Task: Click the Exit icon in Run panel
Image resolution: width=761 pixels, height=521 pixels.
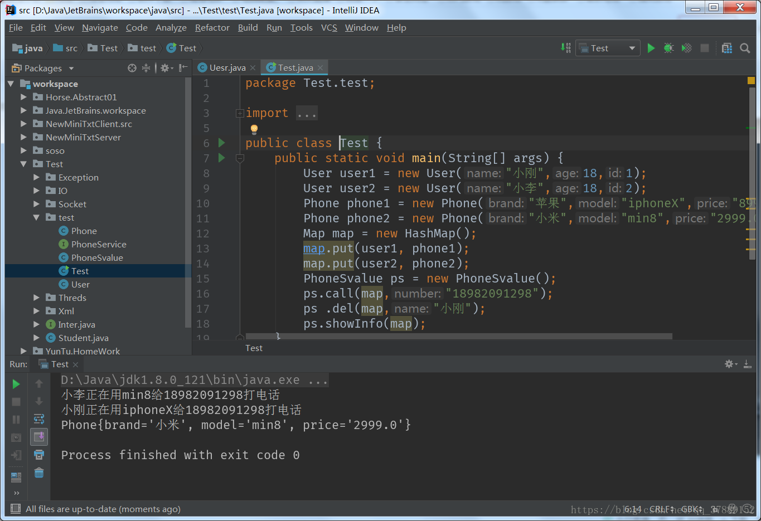Action: click(x=16, y=455)
